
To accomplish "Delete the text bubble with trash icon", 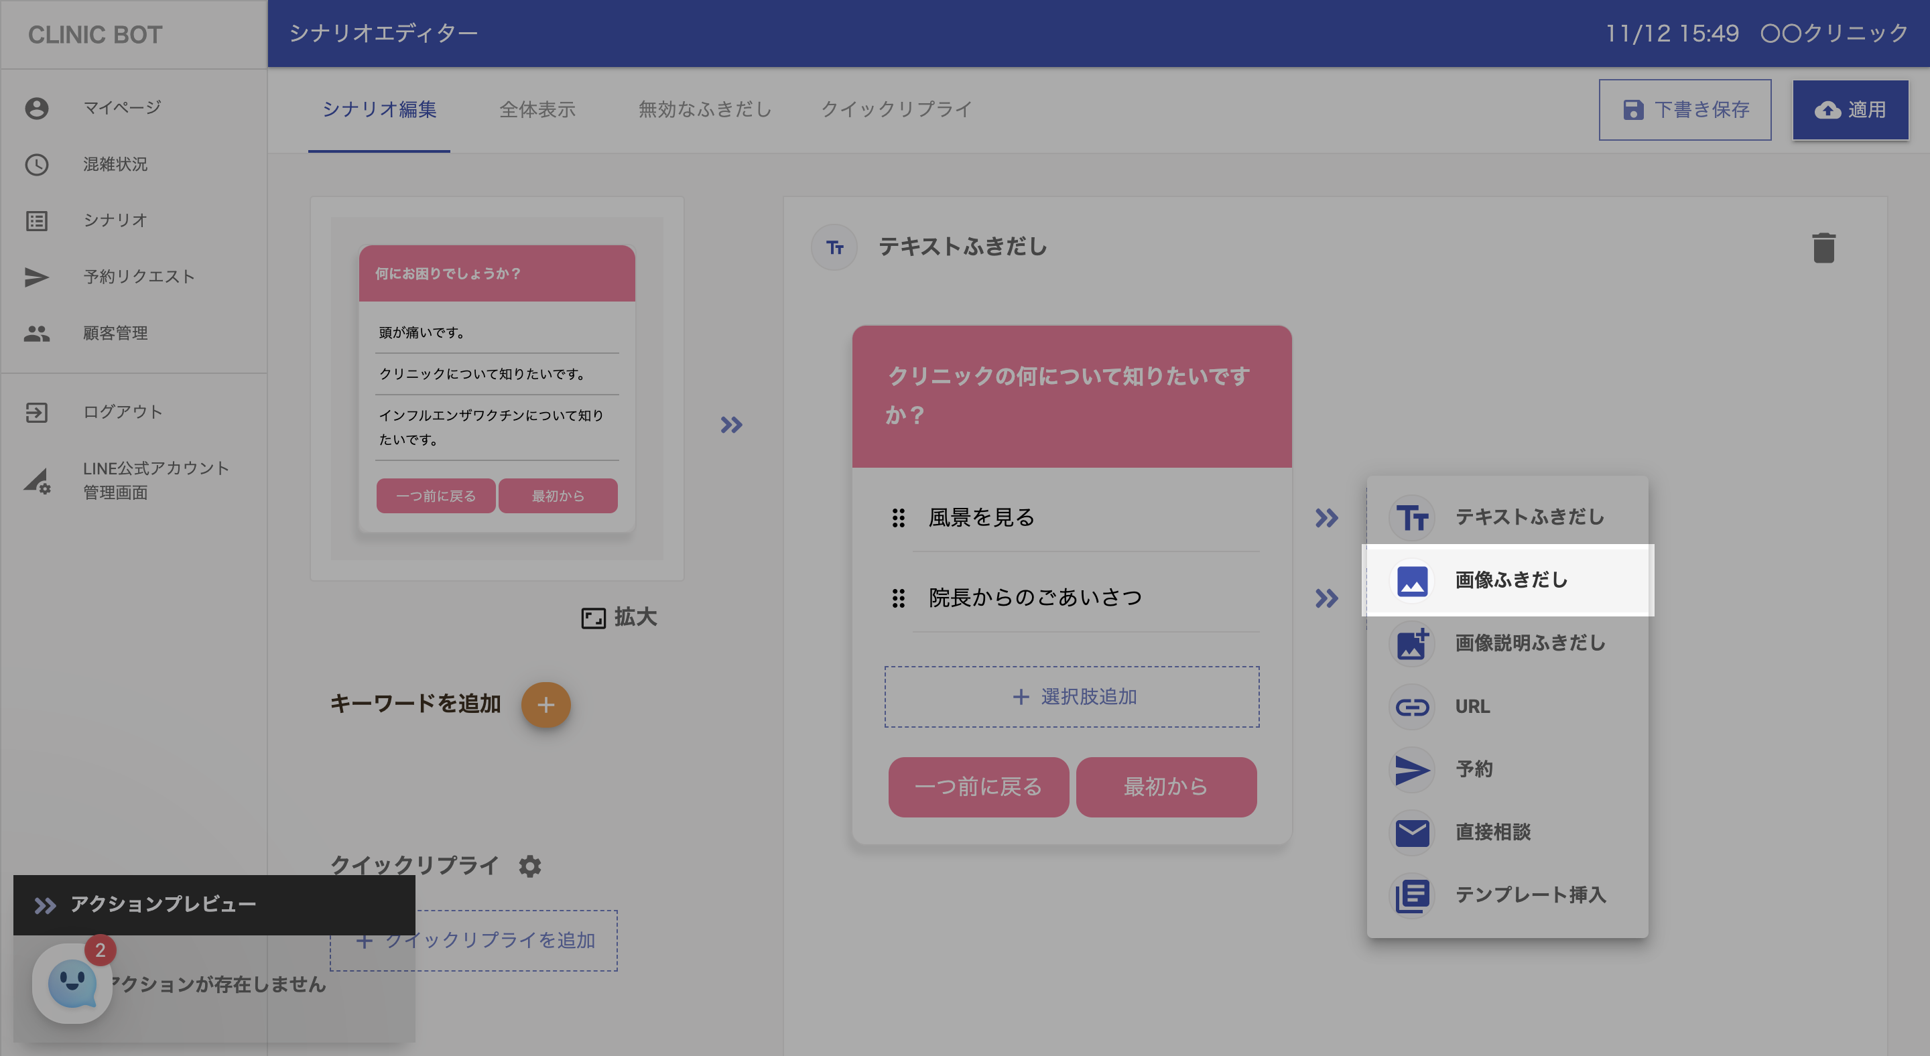I will click(x=1823, y=248).
